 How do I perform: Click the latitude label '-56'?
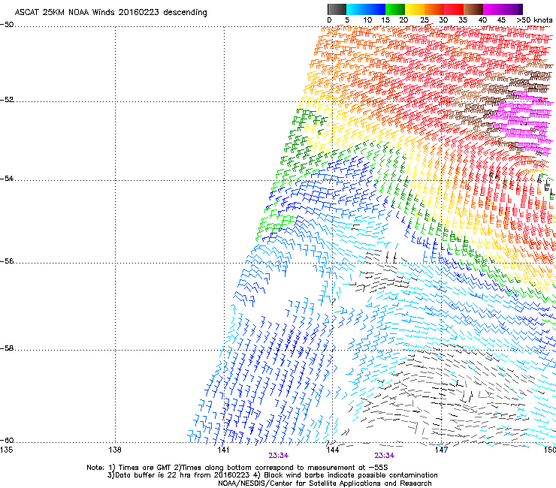pos(7,261)
